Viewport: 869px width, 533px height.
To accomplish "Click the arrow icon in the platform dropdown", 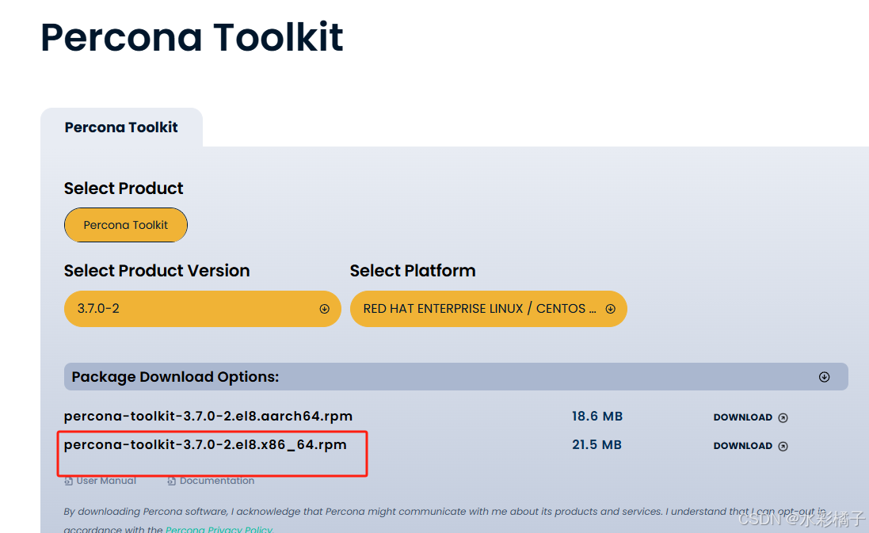I will tap(610, 309).
